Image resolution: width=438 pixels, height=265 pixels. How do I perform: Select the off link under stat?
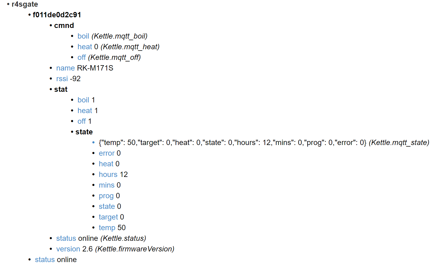coord(81,121)
